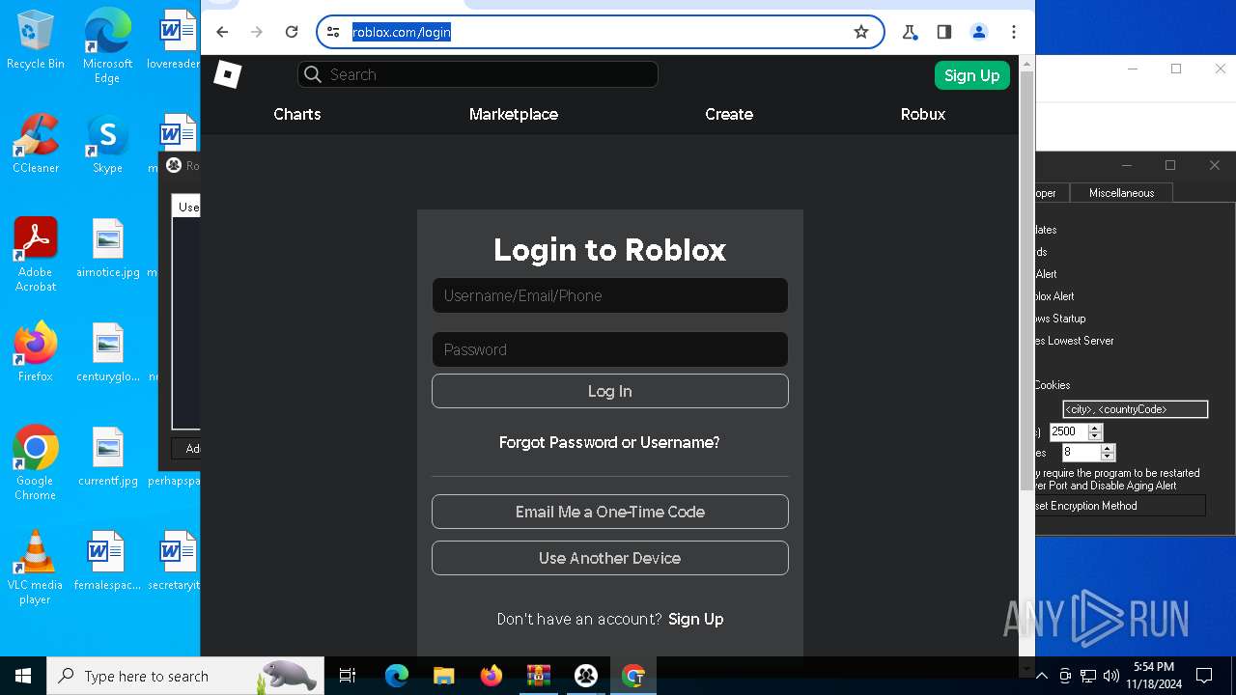
Task: Open Chrome's three-dot menu
Action: point(1014,32)
